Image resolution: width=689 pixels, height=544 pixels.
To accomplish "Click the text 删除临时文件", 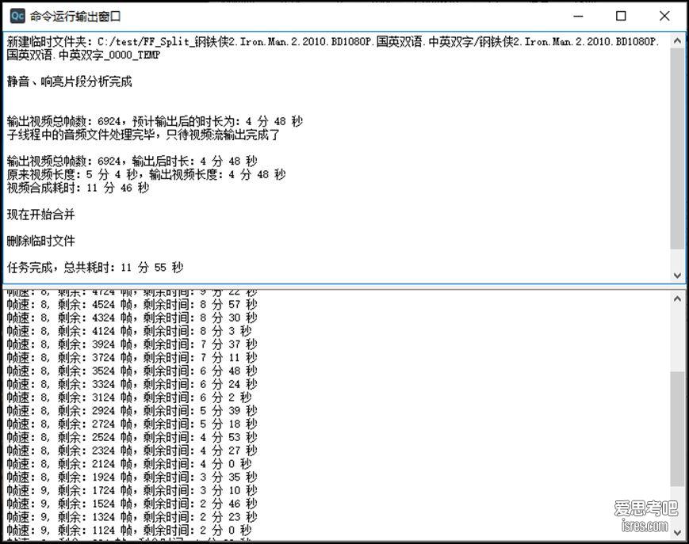I will point(41,241).
